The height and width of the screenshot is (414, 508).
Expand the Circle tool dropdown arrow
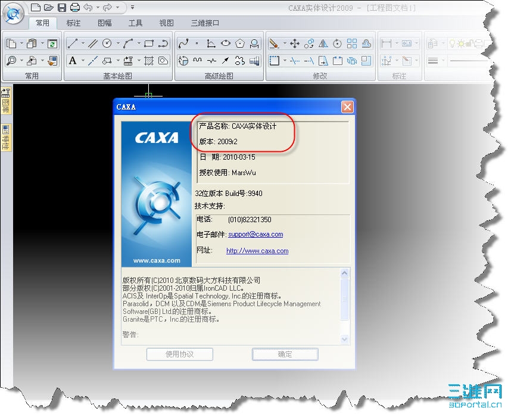coord(118,43)
